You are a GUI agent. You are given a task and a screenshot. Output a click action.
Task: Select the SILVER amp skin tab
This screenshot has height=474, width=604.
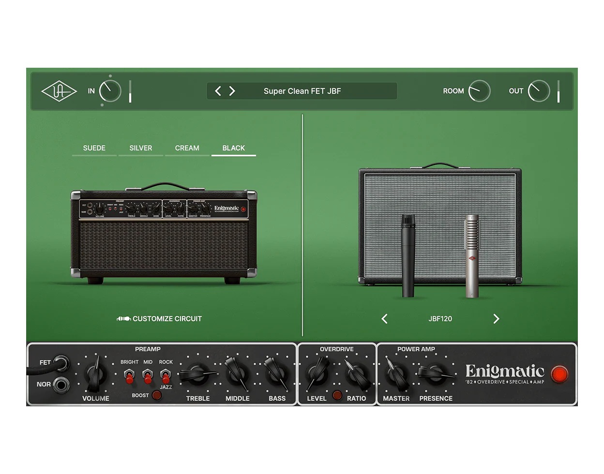[141, 148]
